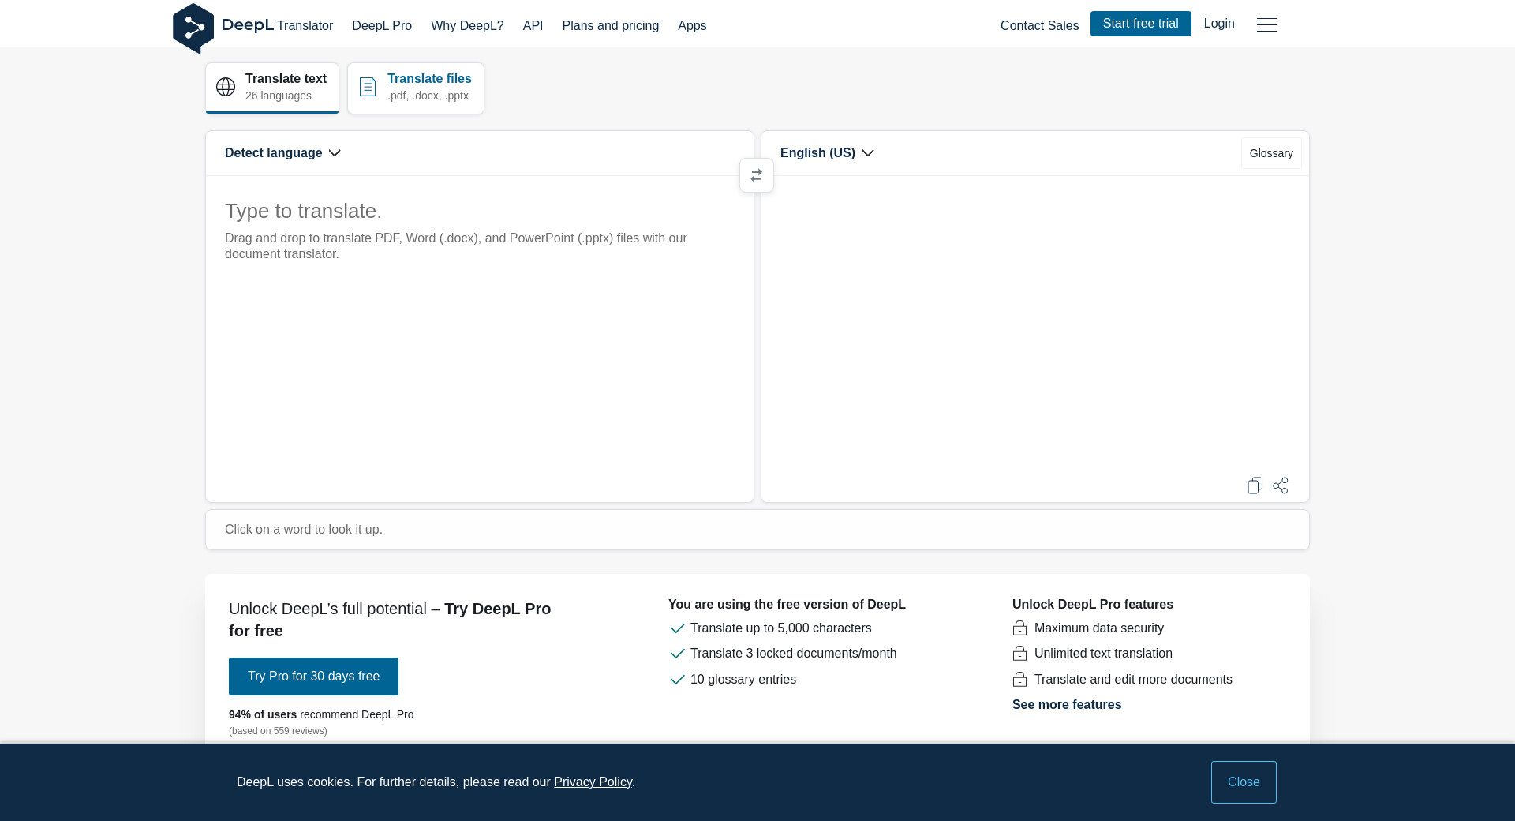The image size is (1515, 821).
Task: Follow the Privacy Policy link
Action: (593, 782)
